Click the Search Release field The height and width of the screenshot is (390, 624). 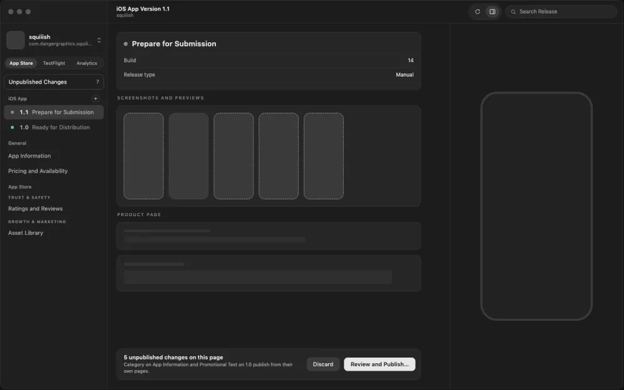[561, 11]
